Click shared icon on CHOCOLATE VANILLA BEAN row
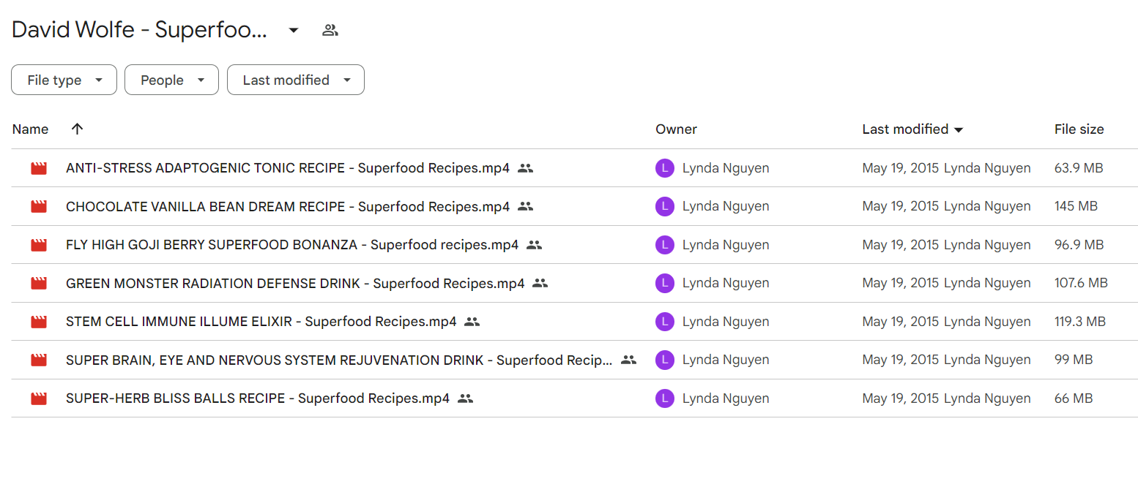 coord(525,207)
